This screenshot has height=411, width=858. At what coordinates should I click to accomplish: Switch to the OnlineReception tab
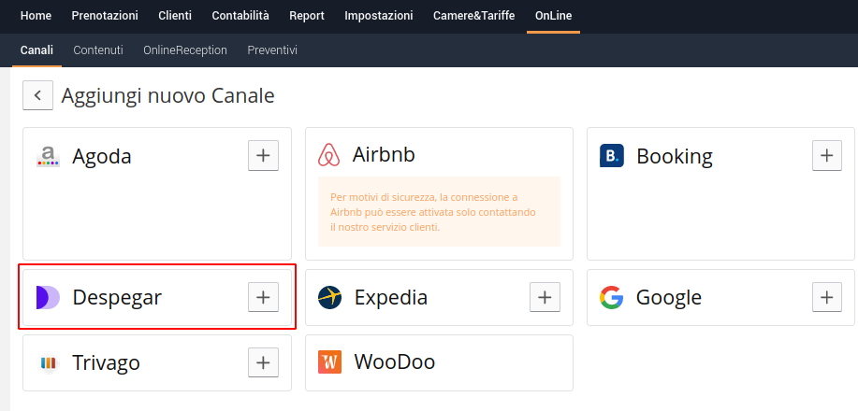[x=185, y=50]
